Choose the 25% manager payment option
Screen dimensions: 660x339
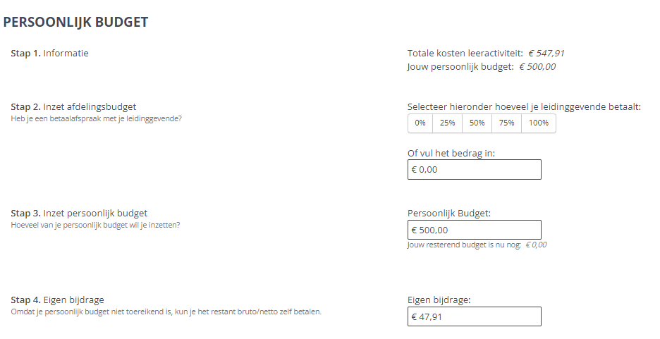coord(447,123)
